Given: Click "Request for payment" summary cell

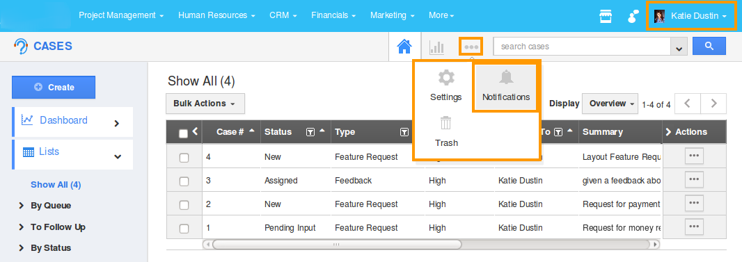Looking at the screenshot, I should pos(621,204).
